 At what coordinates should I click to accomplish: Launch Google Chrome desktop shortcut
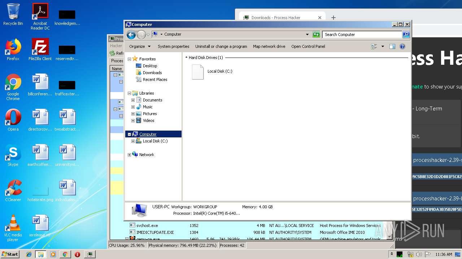click(x=13, y=87)
